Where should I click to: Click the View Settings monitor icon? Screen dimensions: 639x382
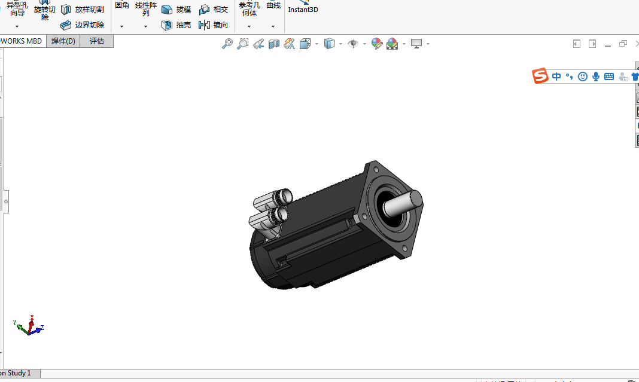click(416, 44)
